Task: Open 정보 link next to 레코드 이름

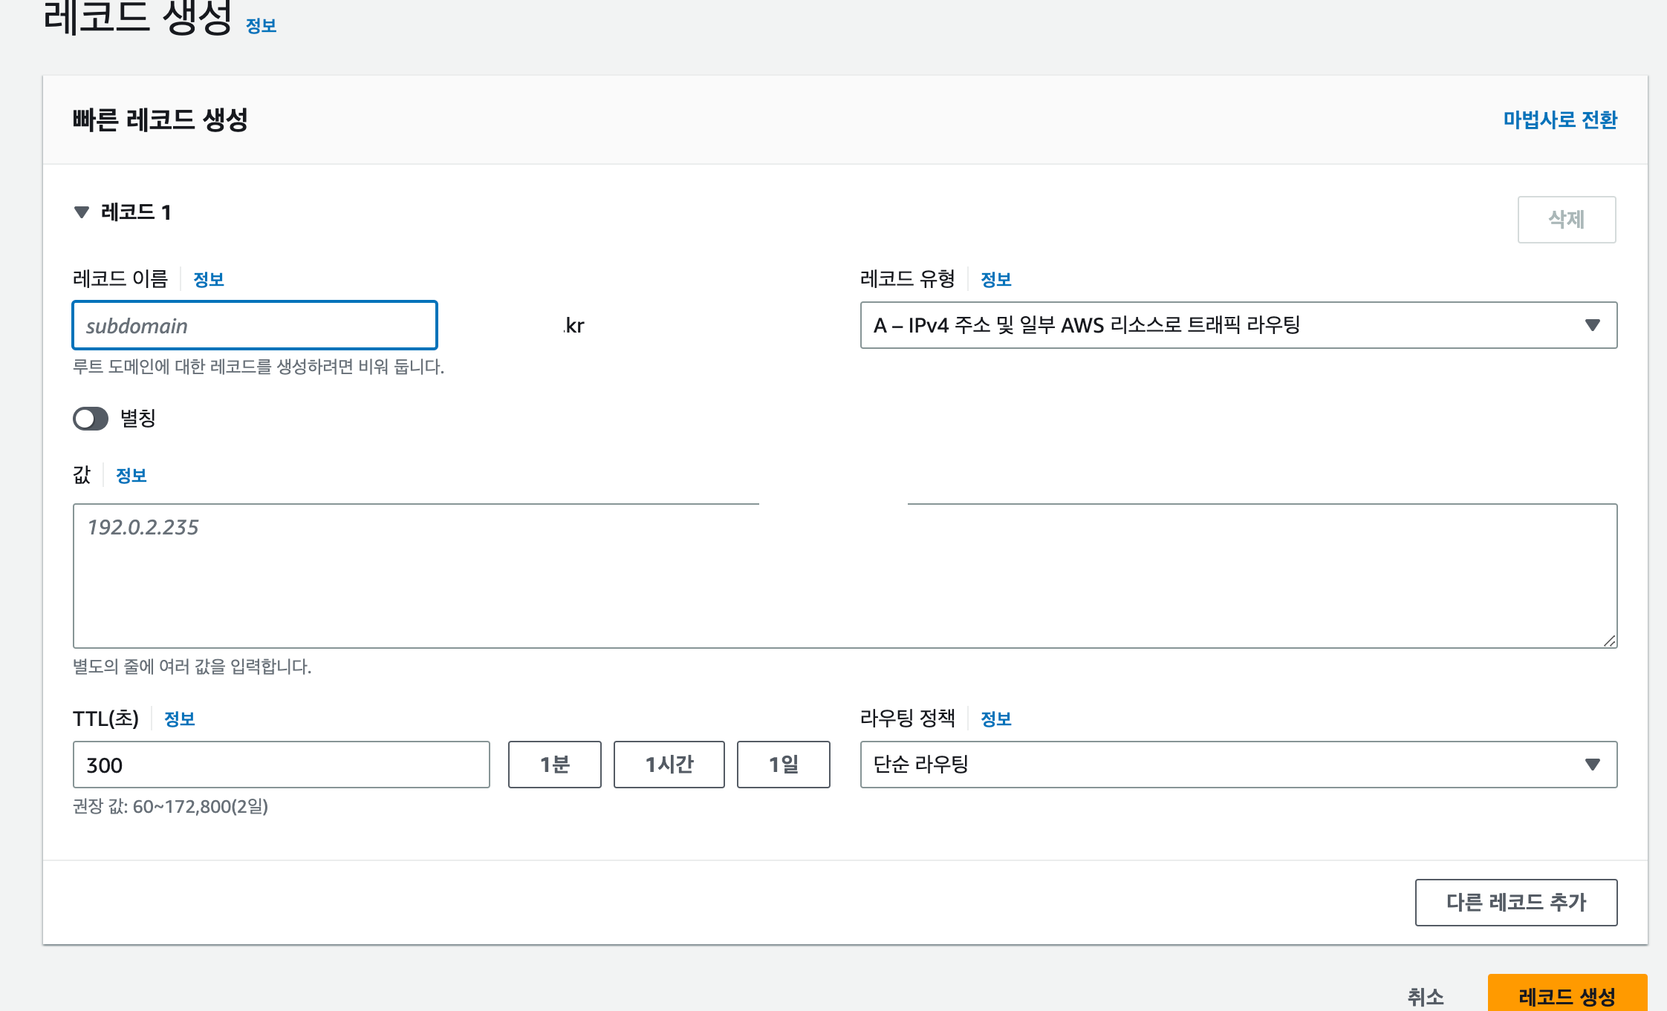Action: [208, 280]
